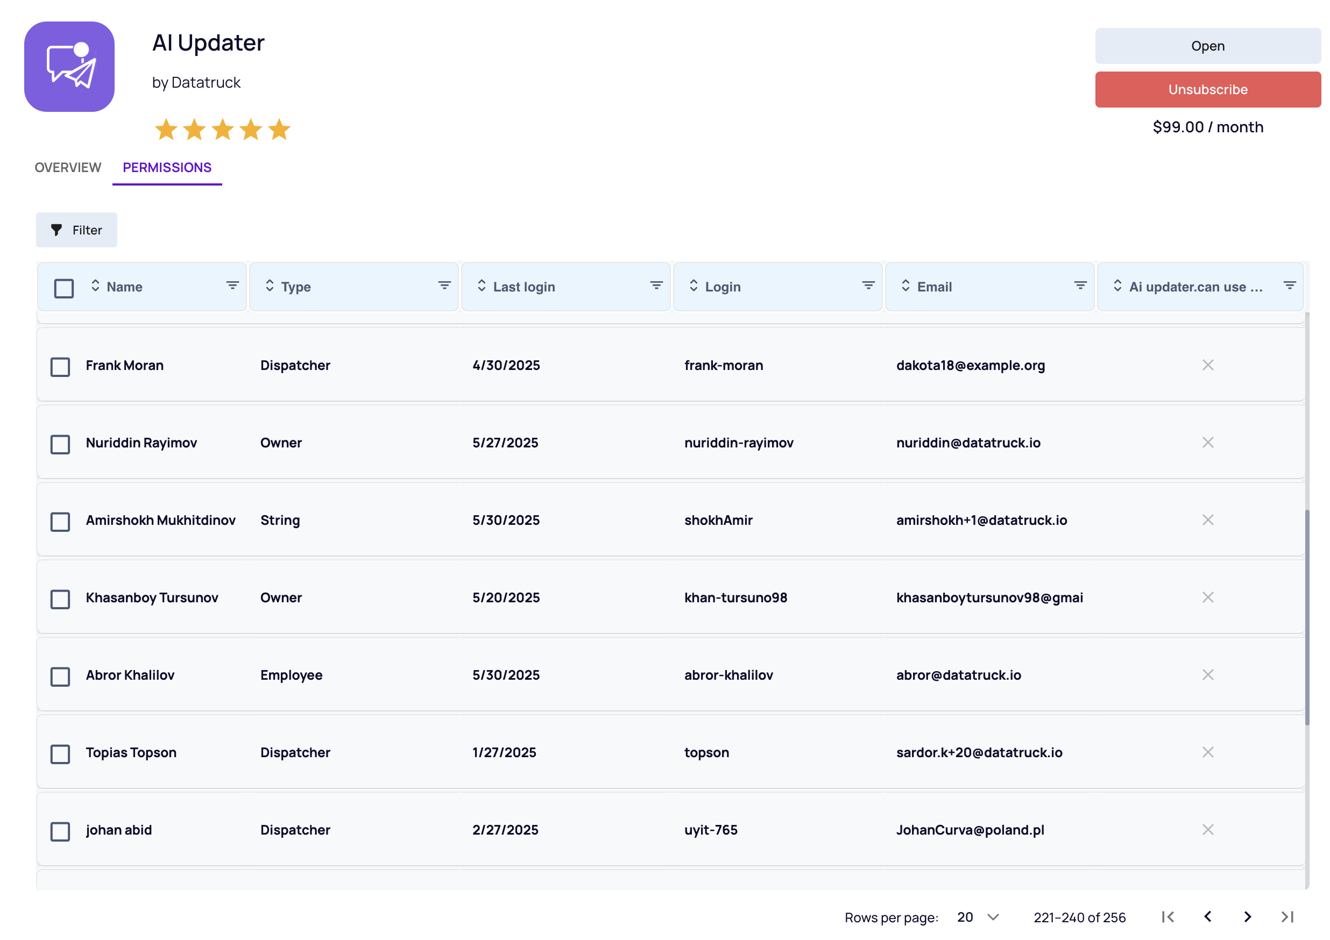Image resolution: width=1330 pixels, height=940 pixels.
Task: Click the Login column sort arrows
Action: tap(694, 286)
